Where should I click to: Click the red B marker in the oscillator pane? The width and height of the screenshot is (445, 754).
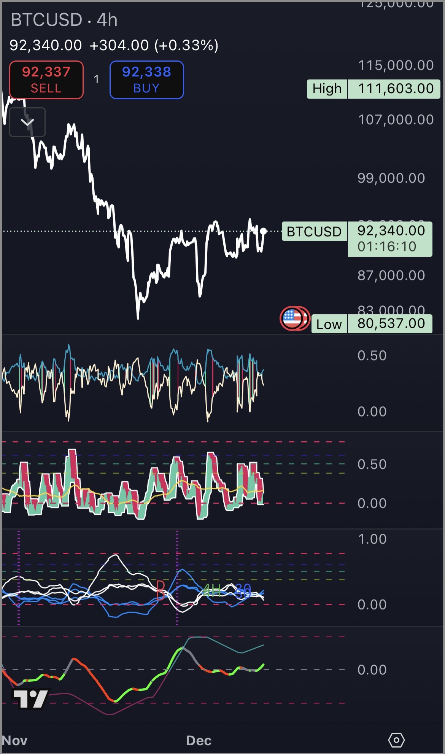pyautogui.click(x=161, y=591)
